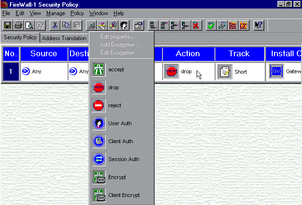Click the Client Encrypt icon in menu

click(x=99, y=195)
